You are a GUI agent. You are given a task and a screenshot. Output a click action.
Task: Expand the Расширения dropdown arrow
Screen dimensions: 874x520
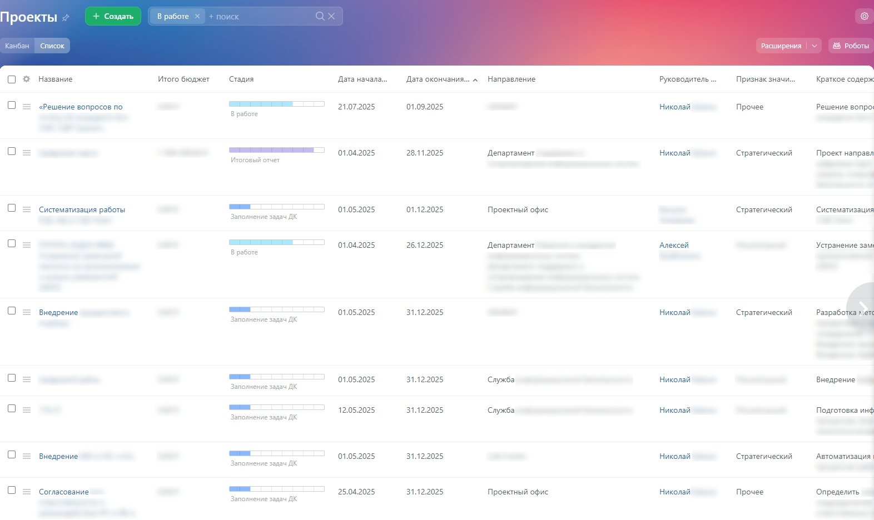click(x=815, y=46)
